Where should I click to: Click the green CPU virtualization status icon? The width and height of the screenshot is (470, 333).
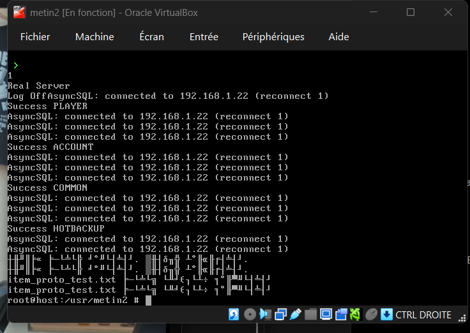(x=355, y=314)
